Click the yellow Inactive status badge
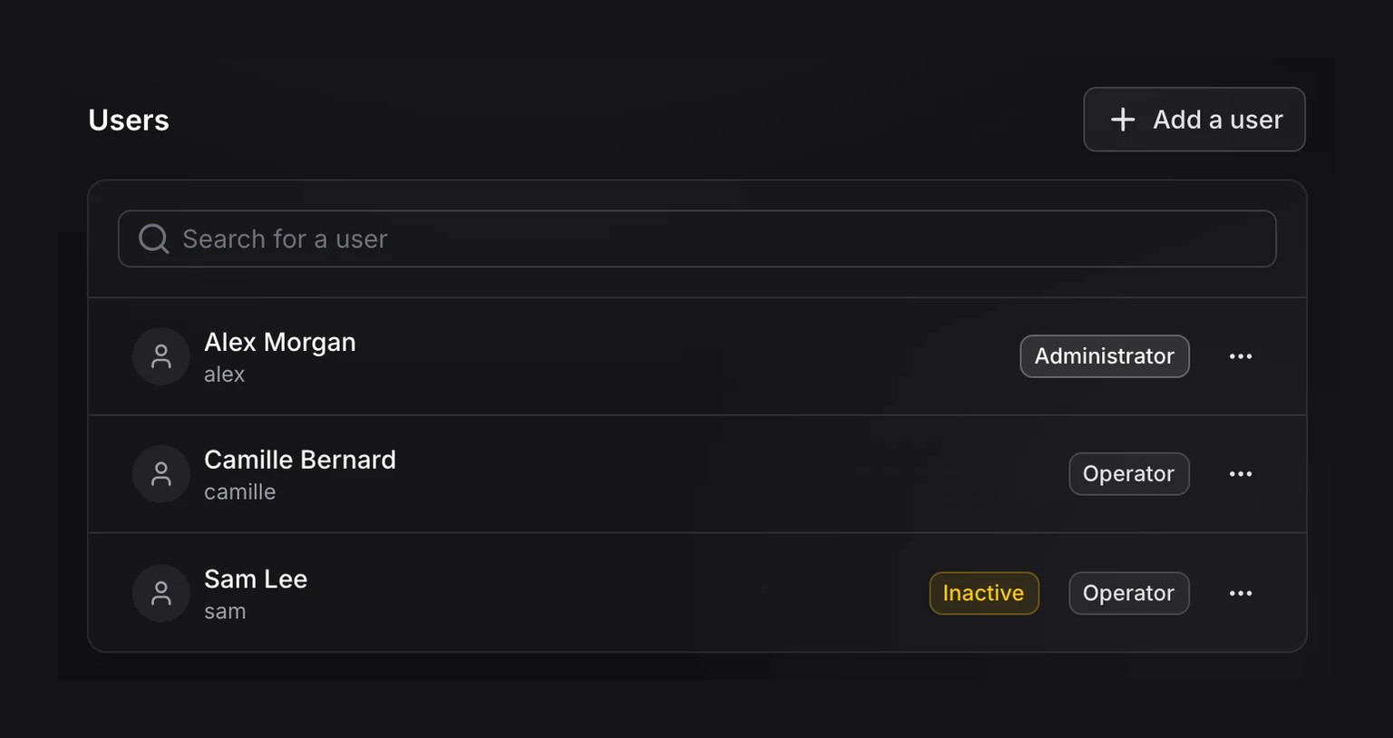1393x738 pixels. point(984,593)
